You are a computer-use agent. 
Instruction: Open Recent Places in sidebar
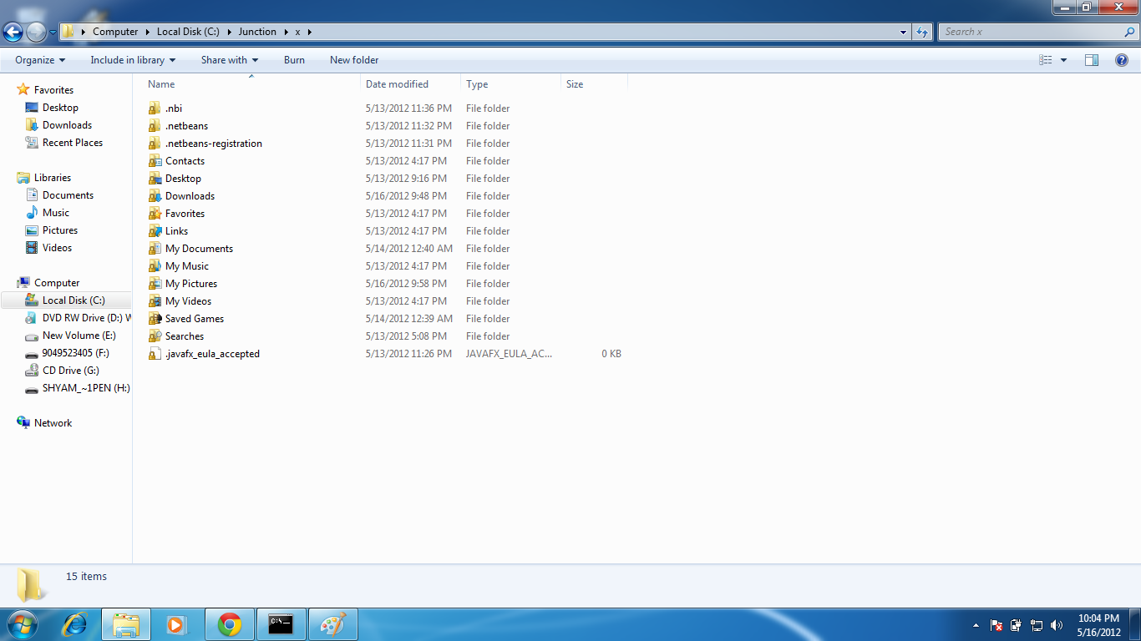pos(73,143)
